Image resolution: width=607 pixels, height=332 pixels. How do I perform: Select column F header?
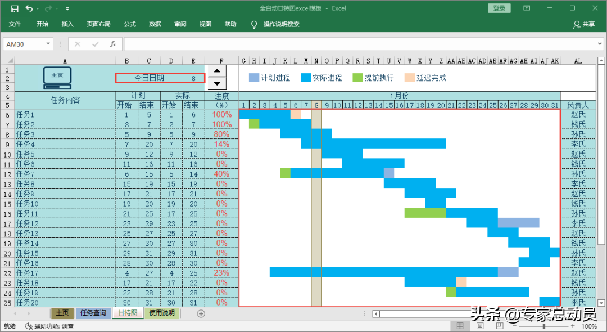coord(221,60)
